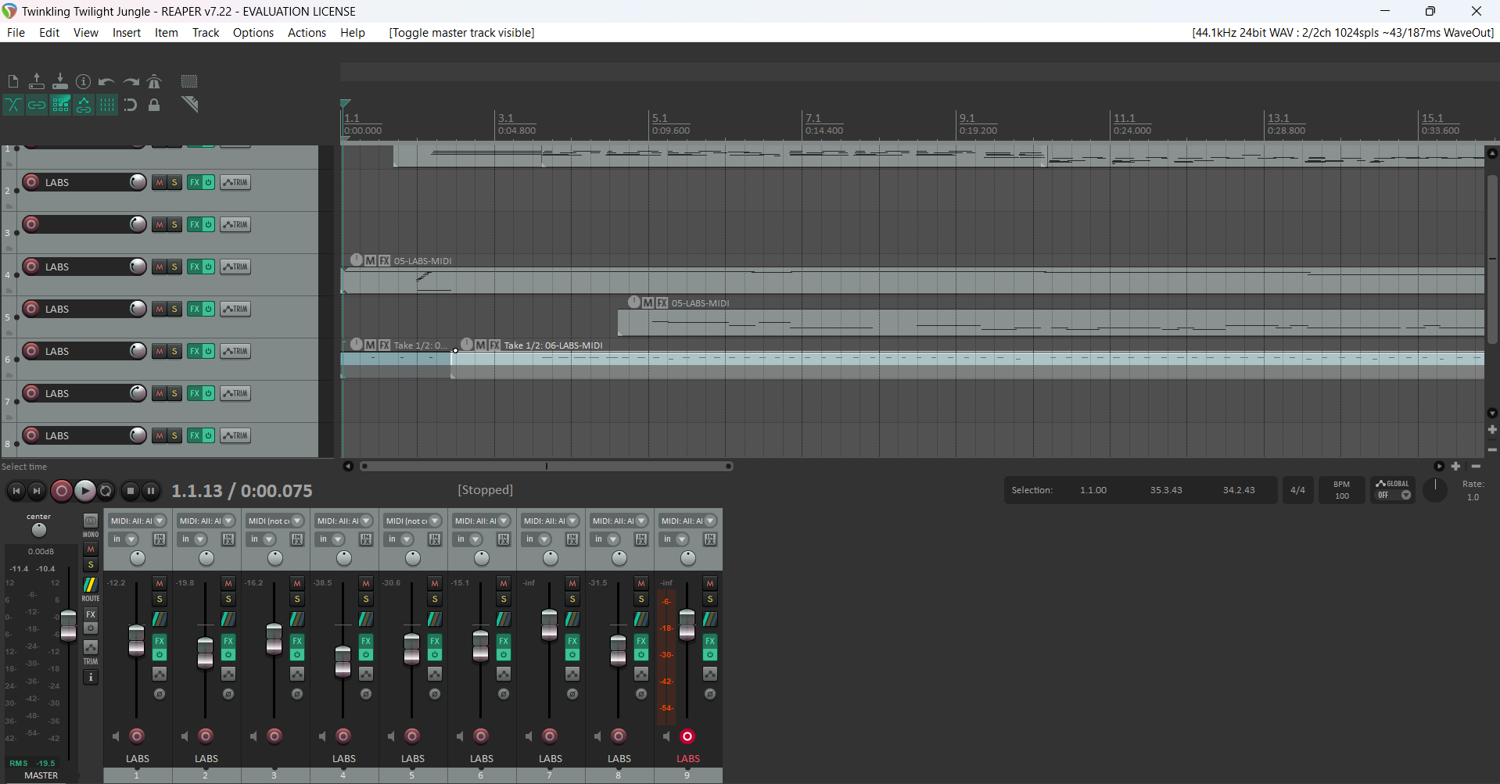Viewport: 1500px width, 784px height.
Task: Click the transport Record button
Action: 61,491
